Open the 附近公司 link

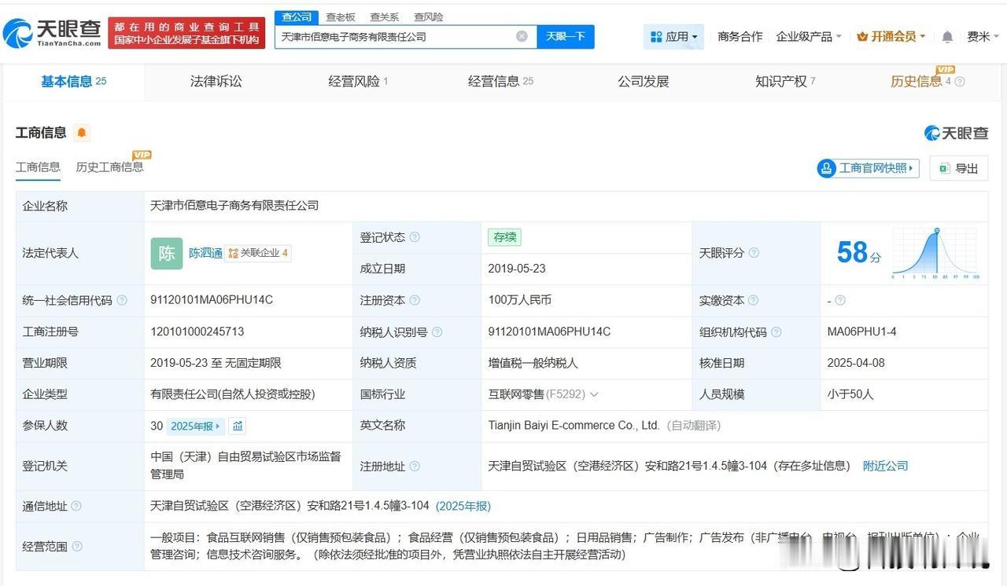coord(885,466)
